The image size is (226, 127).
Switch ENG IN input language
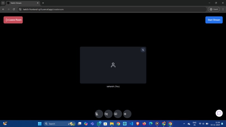[194, 124]
